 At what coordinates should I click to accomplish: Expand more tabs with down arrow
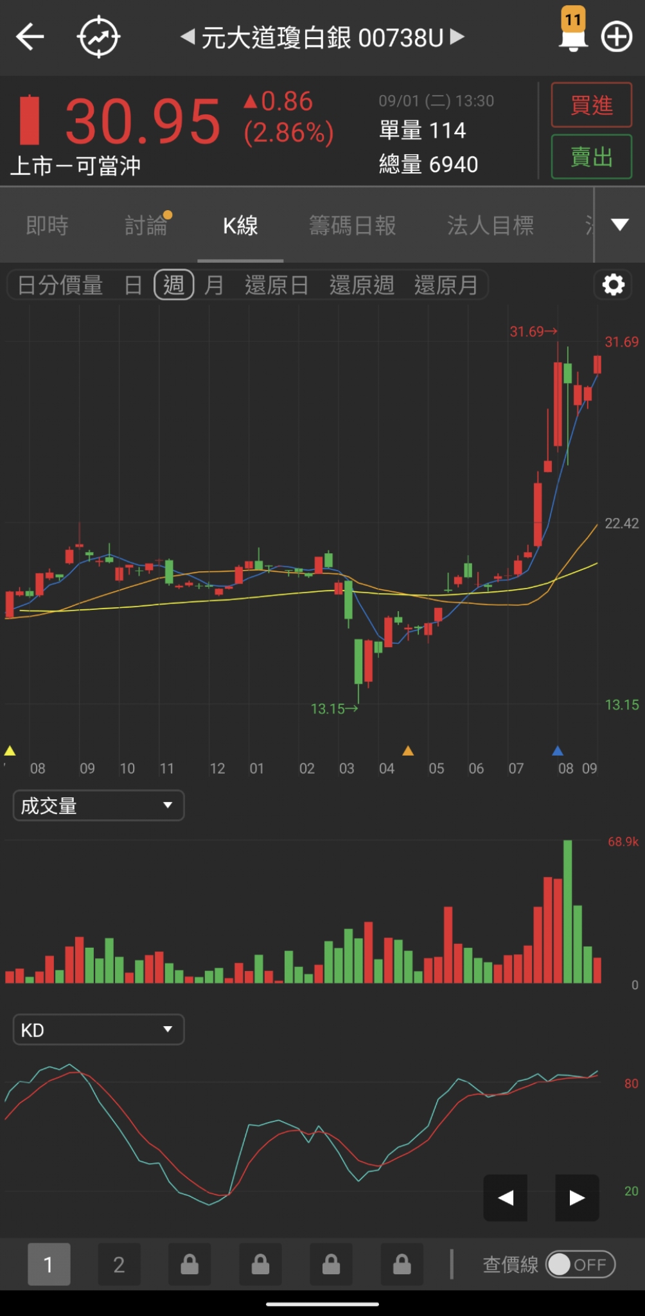[619, 225]
